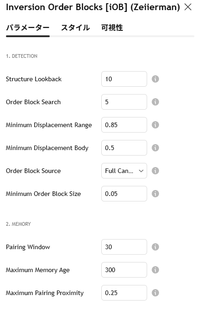198x318 pixels.
Task: Switch to the スタイル tab
Action: pyautogui.click(x=75, y=28)
